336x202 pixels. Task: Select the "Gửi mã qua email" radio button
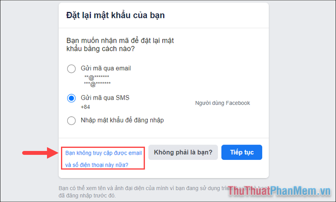tap(72, 69)
